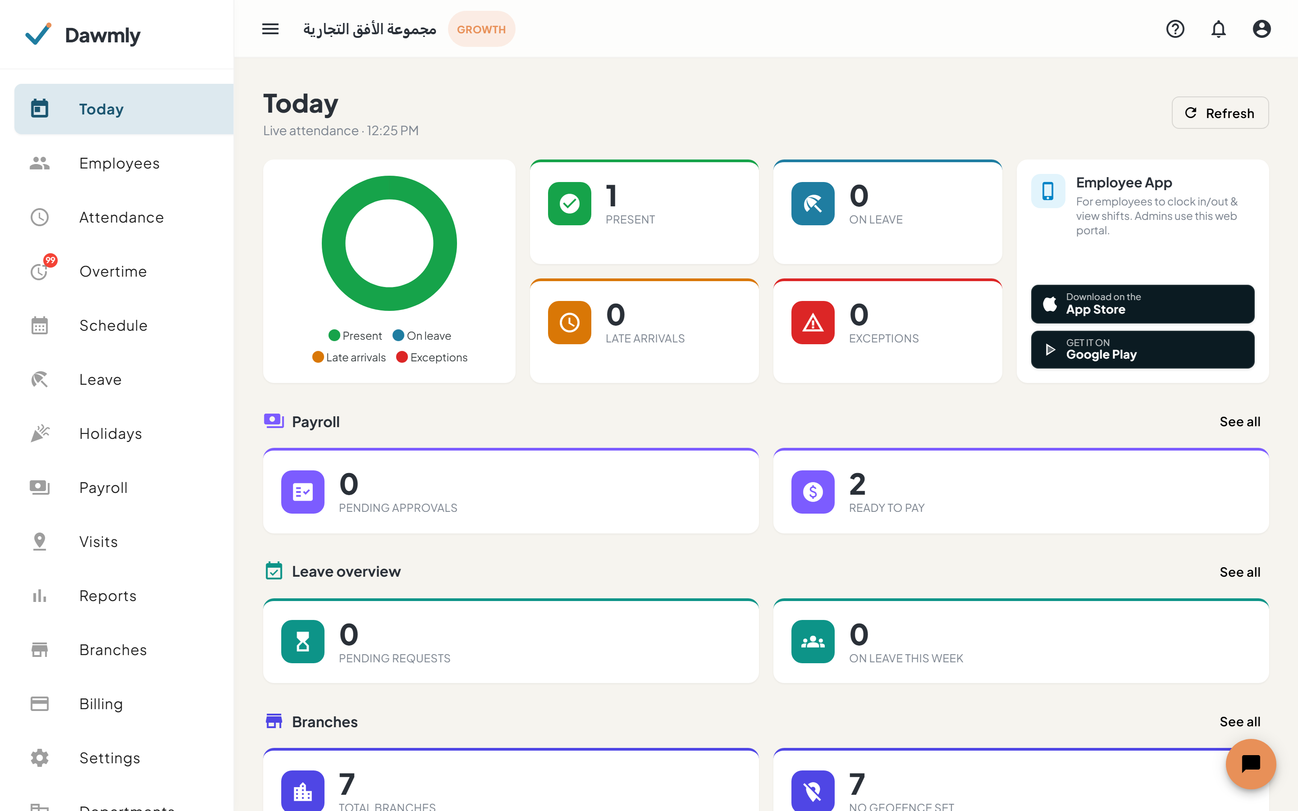Image resolution: width=1298 pixels, height=811 pixels.
Task: Click the No Geofence Set location icon
Action: [x=813, y=791]
